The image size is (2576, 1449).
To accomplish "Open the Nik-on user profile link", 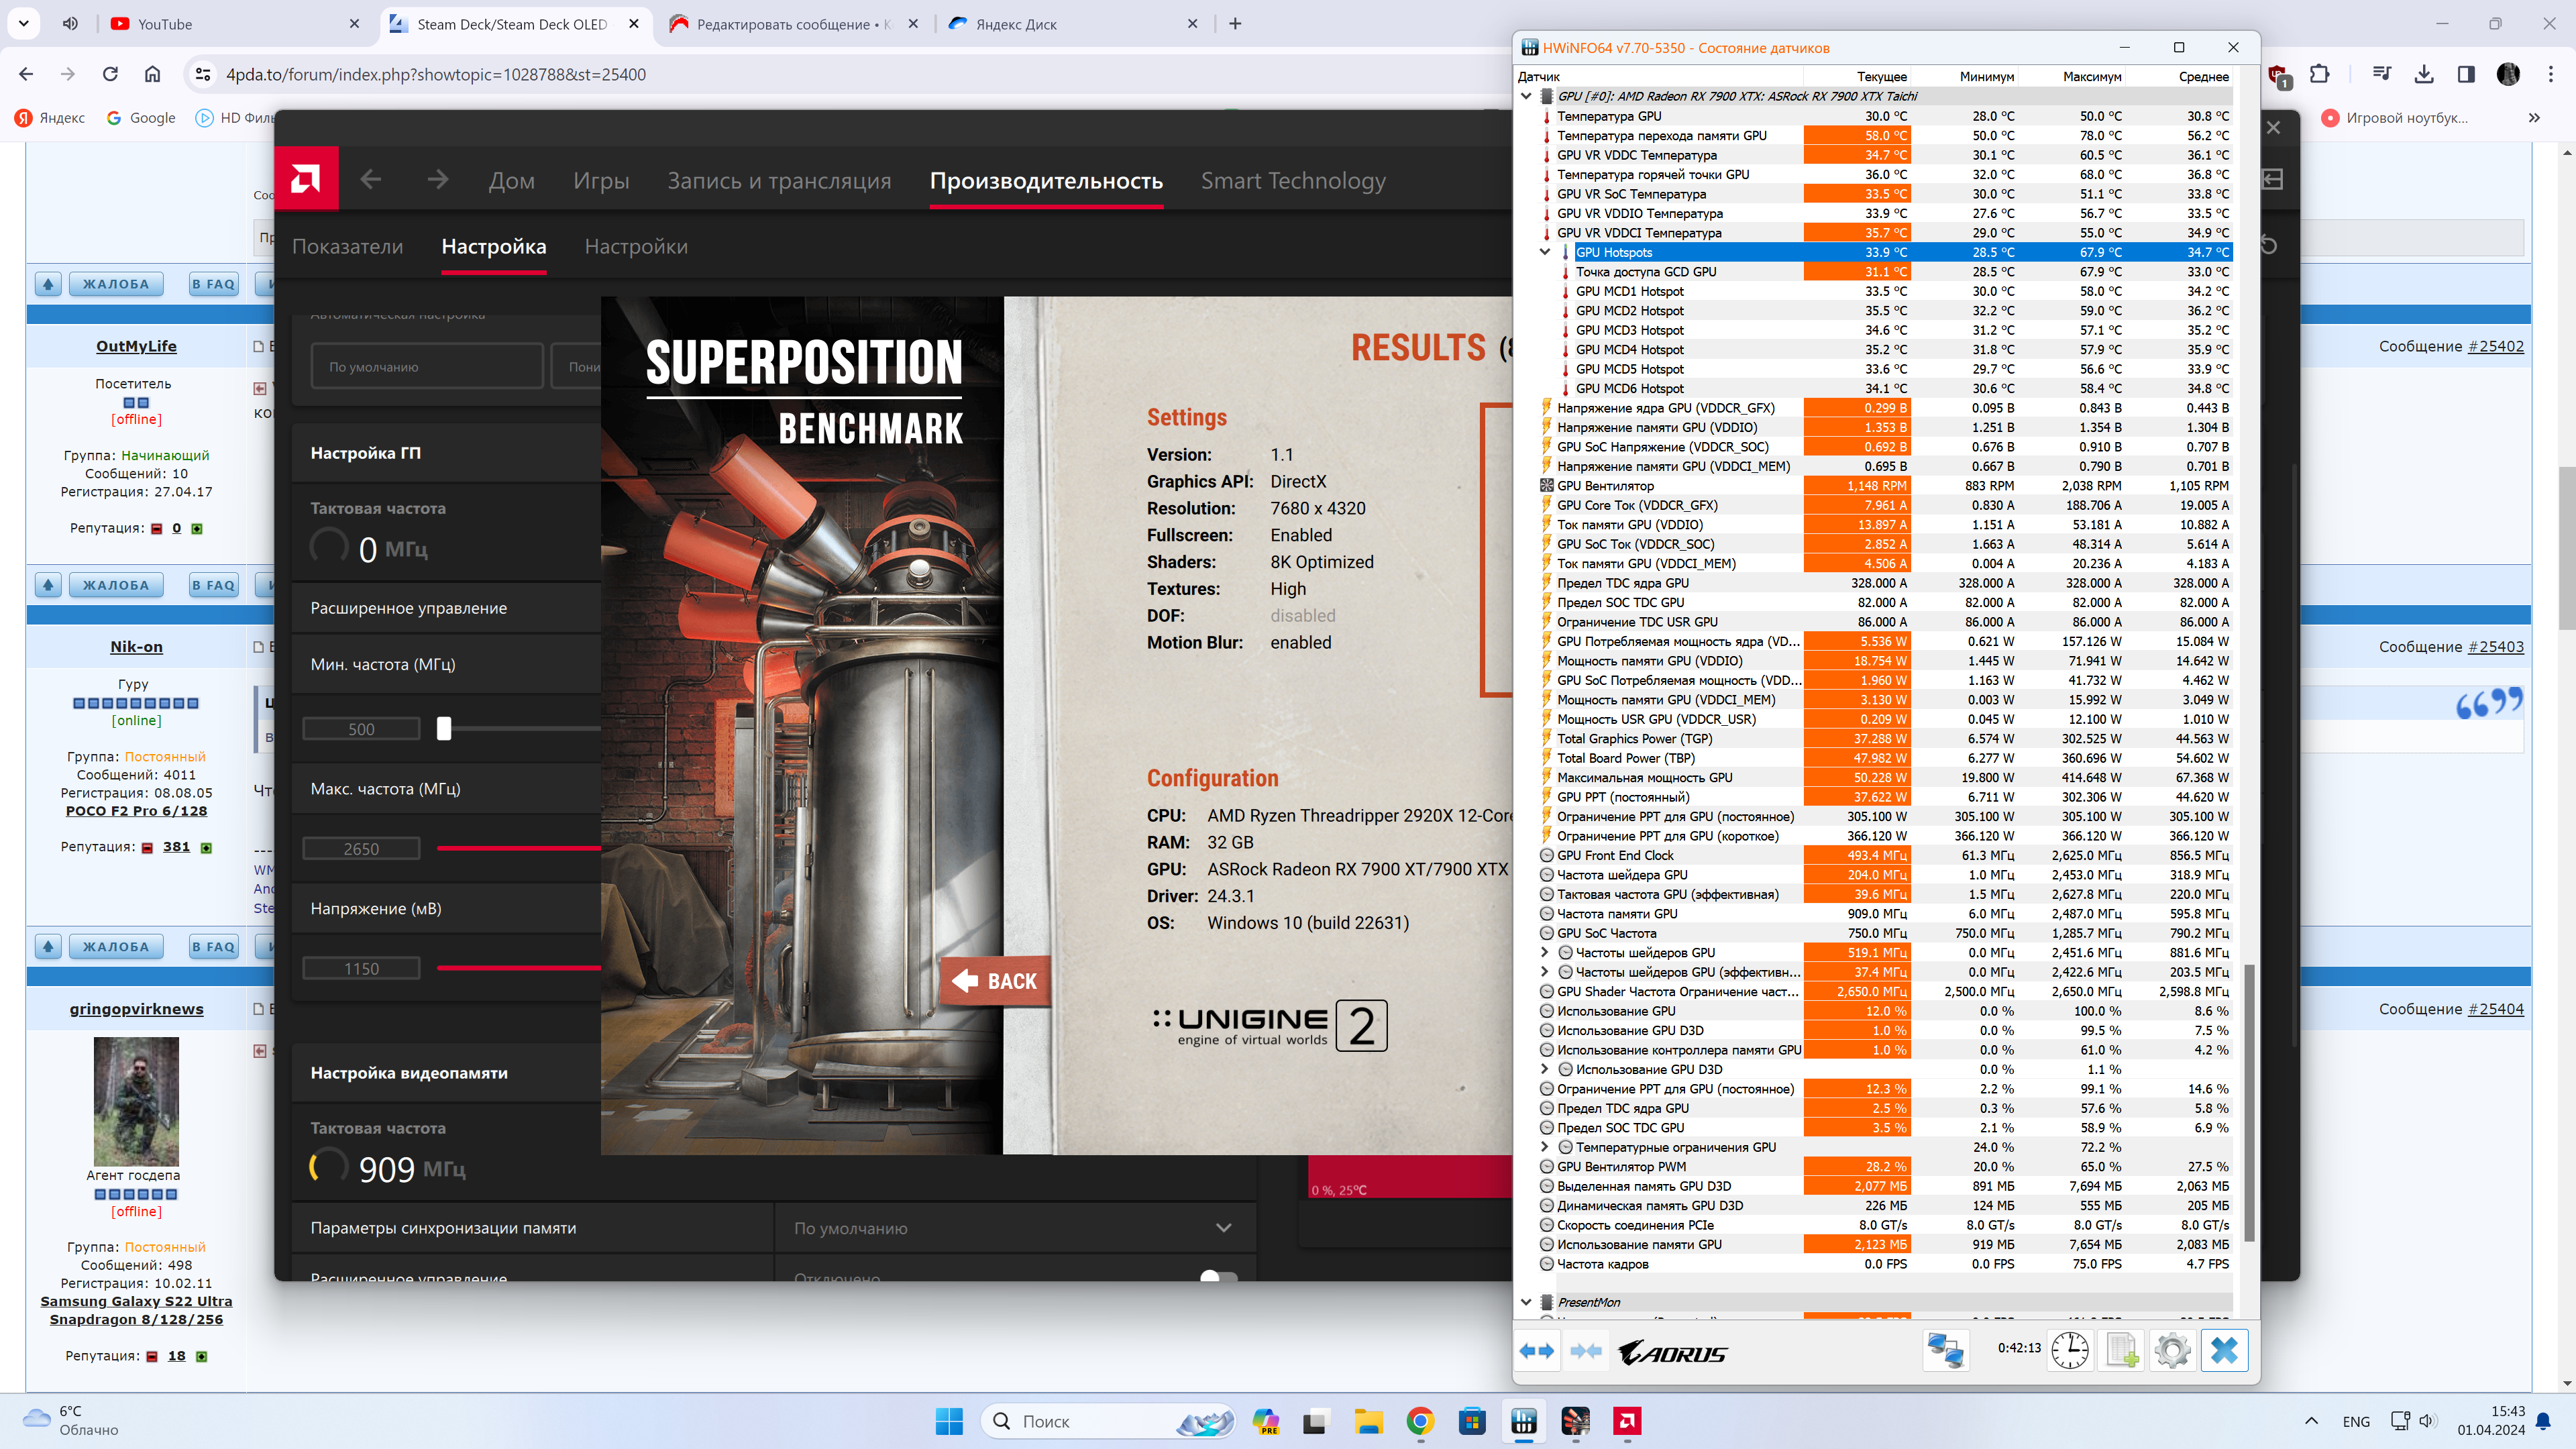I will click(x=136, y=647).
